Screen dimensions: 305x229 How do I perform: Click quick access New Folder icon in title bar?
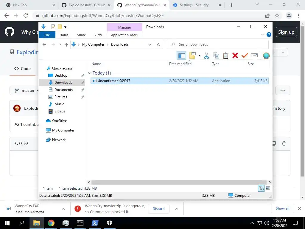(60, 27)
